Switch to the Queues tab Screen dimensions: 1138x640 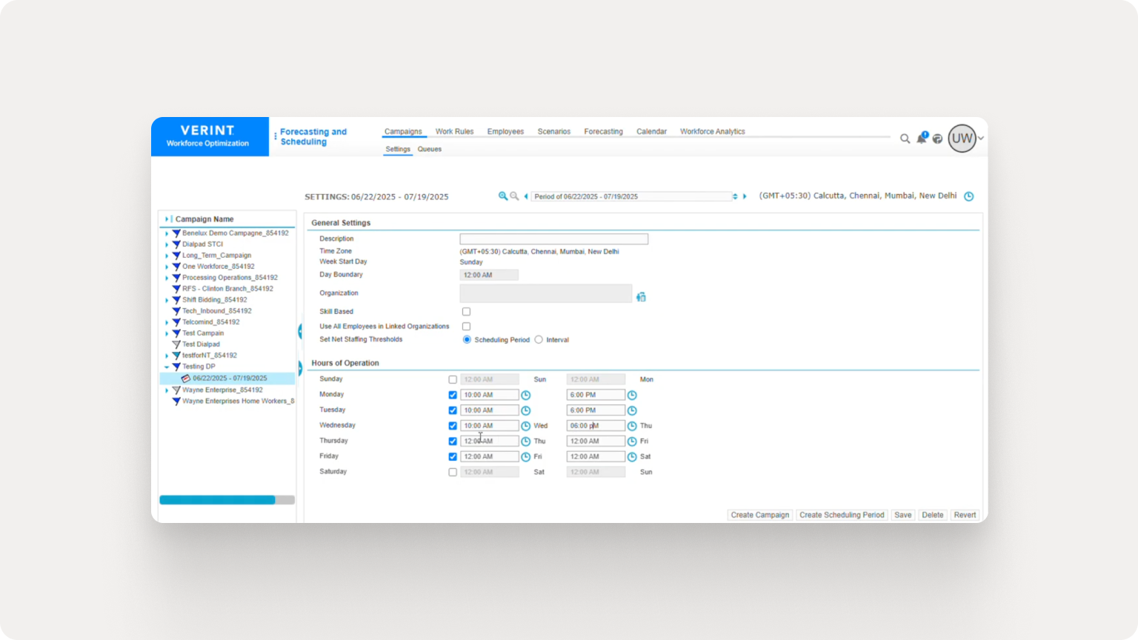coord(430,149)
